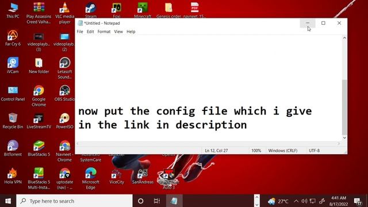Show hidden system tray icons
This screenshot has width=368, height=207.
click(x=296, y=201)
